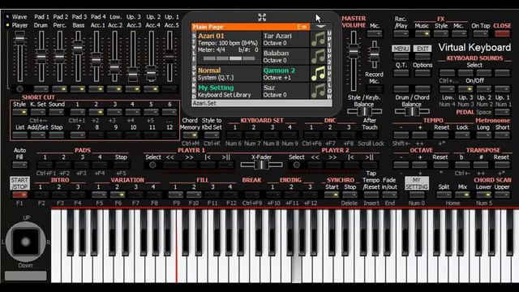The image size is (519, 292).
Task: Click the Style to Kbd Set button
Action: click(212, 135)
